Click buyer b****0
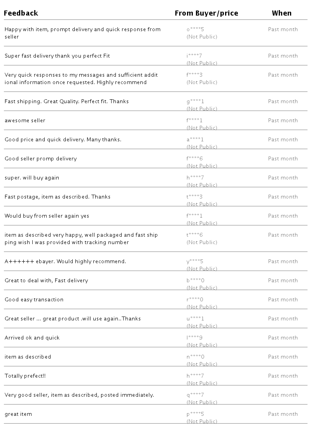The height and width of the screenshot is (431, 311). click(x=195, y=281)
